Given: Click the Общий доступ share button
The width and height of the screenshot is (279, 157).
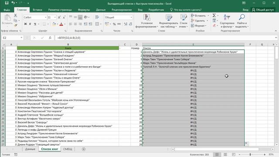Looking at the screenshot, I should click(x=262, y=10).
